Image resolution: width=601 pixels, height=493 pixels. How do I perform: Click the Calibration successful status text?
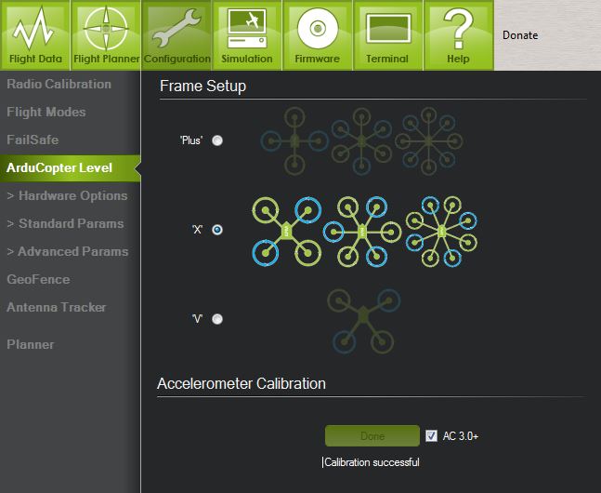click(372, 462)
